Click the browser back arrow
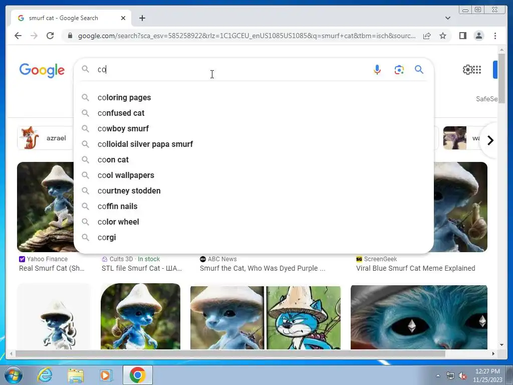 [x=18, y=36]
